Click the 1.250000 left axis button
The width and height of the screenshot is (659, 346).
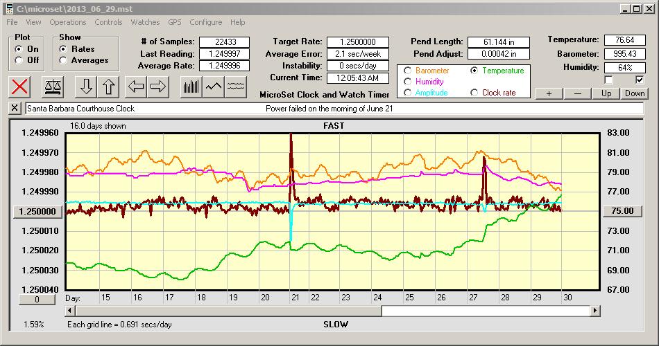(38, 211)
